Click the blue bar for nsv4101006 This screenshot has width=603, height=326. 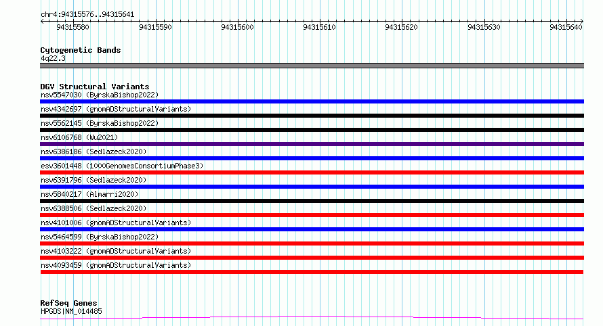[312, 229]
